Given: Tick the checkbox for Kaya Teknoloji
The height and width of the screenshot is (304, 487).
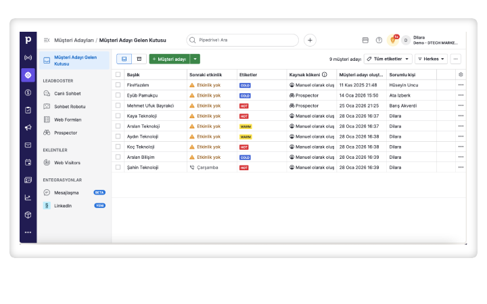Looking at the screenshot, I should [118, 116].
